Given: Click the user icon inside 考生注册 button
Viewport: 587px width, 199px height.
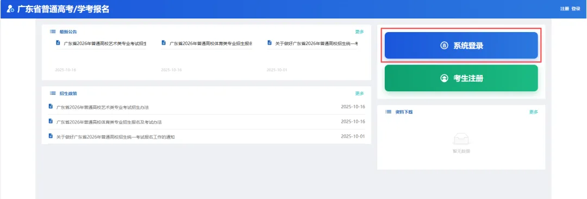Looking at the screenshot, I should click(444, 78).
